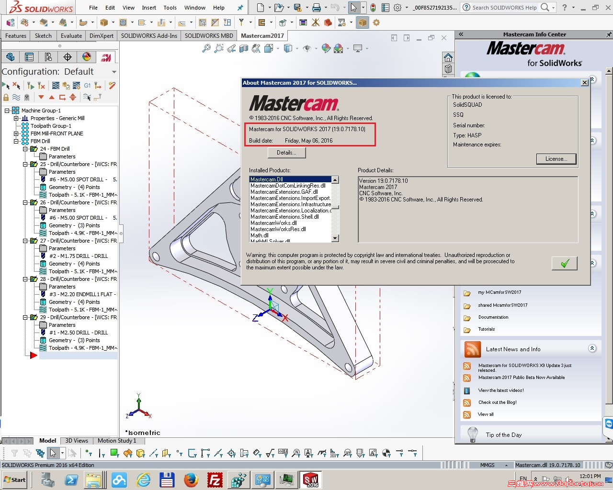The width and height of the screenshot is (613, 490).
Task: Switch to the SOLIDWORKS Add-Ins tab
Action: pos(149,36)
